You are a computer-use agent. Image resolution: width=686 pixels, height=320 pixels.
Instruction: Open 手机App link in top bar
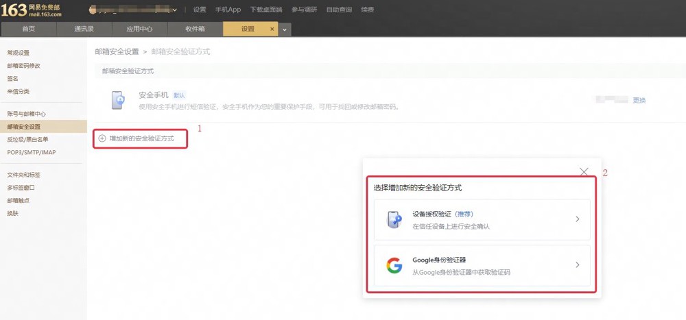228,10
